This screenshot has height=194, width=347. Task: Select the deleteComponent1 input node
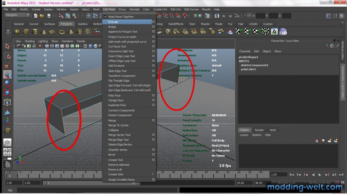pyautogui.click(x=254, y=65)
